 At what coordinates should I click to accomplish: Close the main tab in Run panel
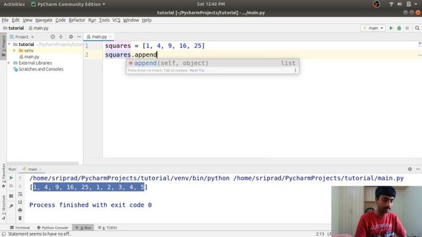[40, 169]
